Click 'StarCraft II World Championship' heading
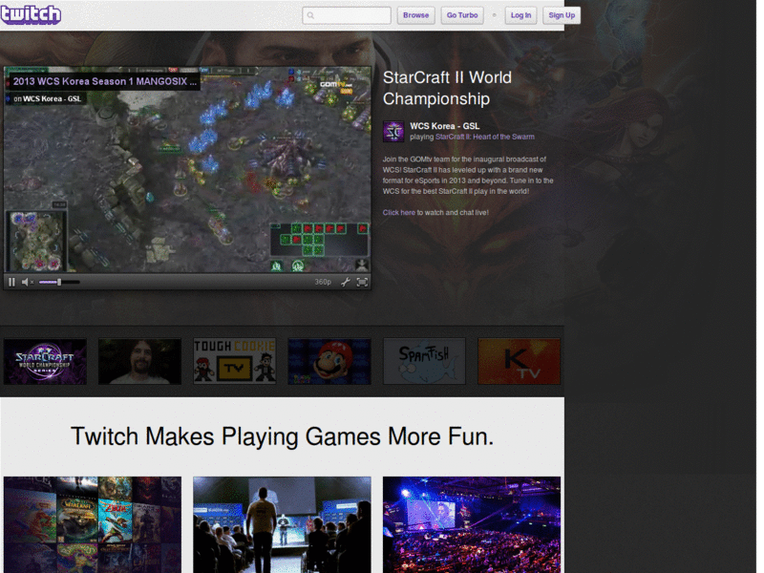This screenshot has height=573, width=764. (x=447, y=88)
